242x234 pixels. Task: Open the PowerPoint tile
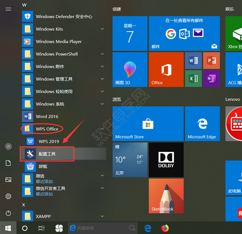[211, 60]
